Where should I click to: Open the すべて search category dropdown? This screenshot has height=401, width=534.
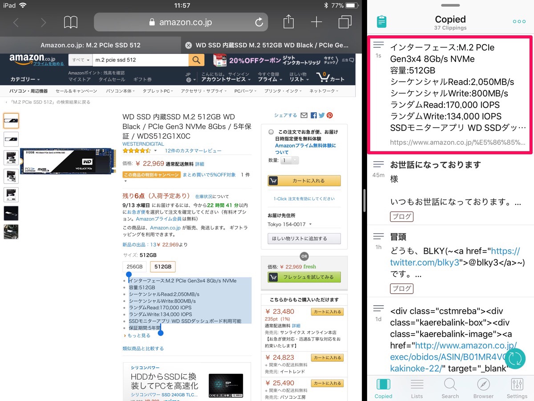pyautogui.click(x=80, y=60)
